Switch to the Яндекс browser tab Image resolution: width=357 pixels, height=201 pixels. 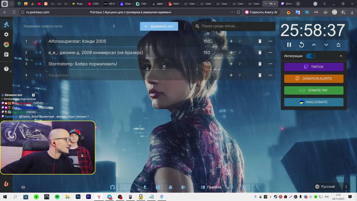(78, 4)
